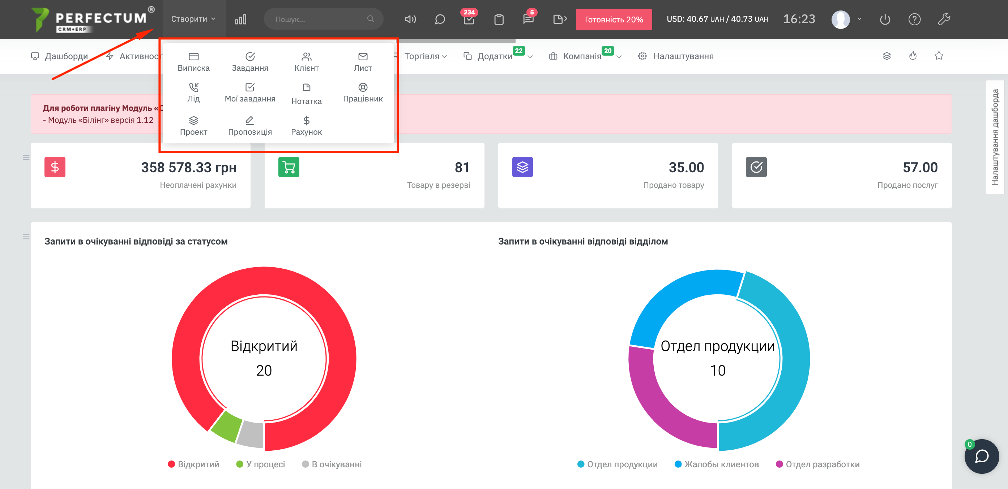The height and width of the screenshot is (489, 1008).
Task: Click the Готовність 20% button
Action: coord(614,20)
